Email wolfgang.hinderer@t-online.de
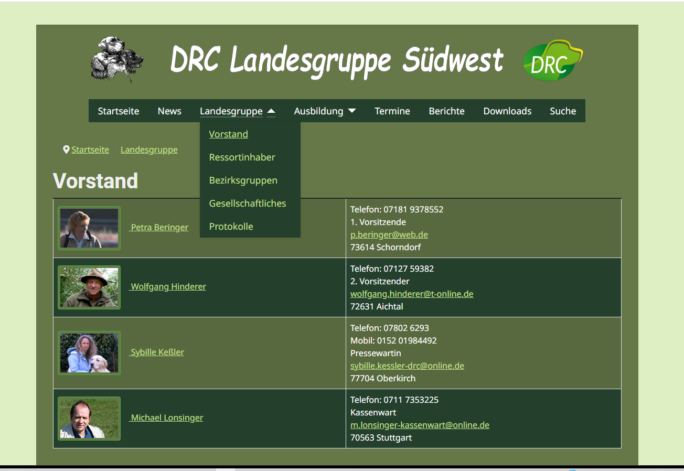Image resolution: width=684 pixels, height=471 pixels. (x=412, y=294)
